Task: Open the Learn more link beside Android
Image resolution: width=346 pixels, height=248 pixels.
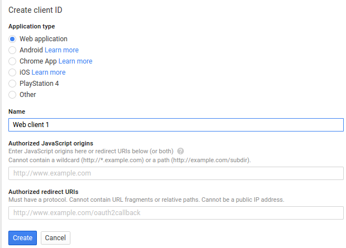Action: 61,50
